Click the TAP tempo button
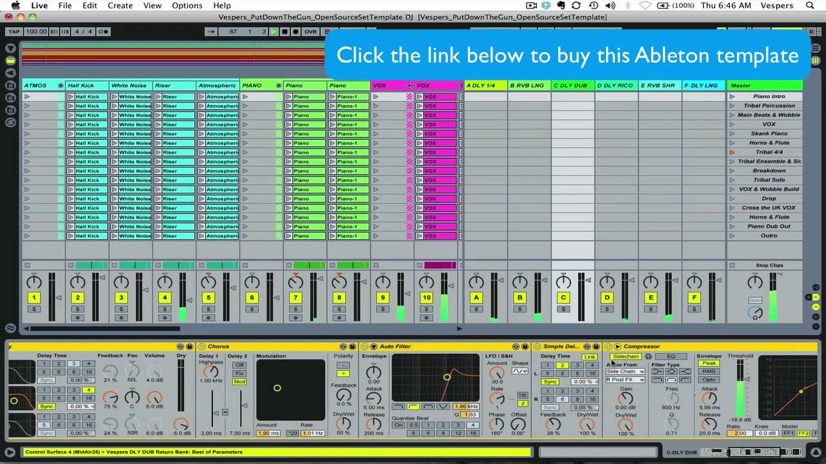826x464 pixels. pyautogui.click(x=14, y=32)
